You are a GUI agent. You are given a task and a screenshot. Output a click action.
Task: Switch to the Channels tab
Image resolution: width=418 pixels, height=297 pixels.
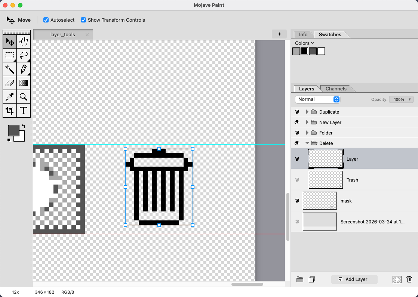(x=336, y=89)
